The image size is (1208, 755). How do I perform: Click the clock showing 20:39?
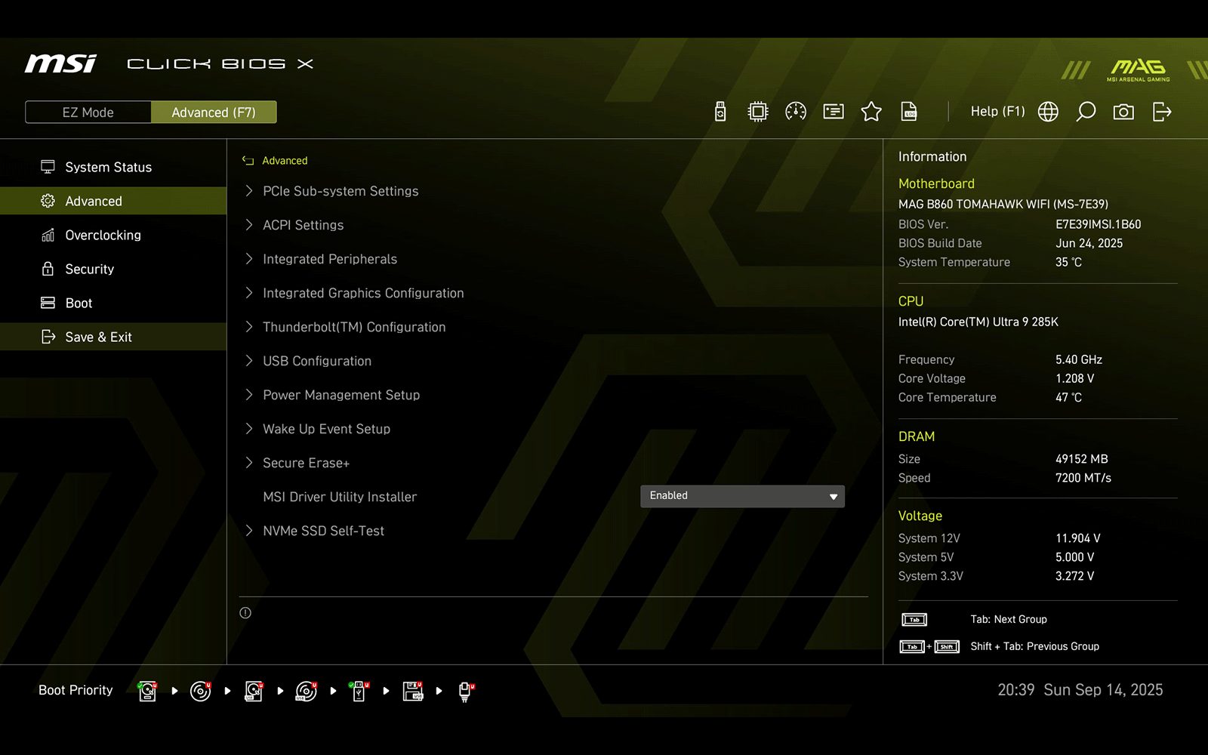tap(1016, 690)
